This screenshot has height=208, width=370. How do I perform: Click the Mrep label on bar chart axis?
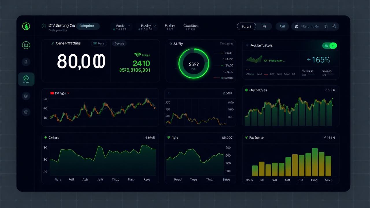click(x=329, y=180)
